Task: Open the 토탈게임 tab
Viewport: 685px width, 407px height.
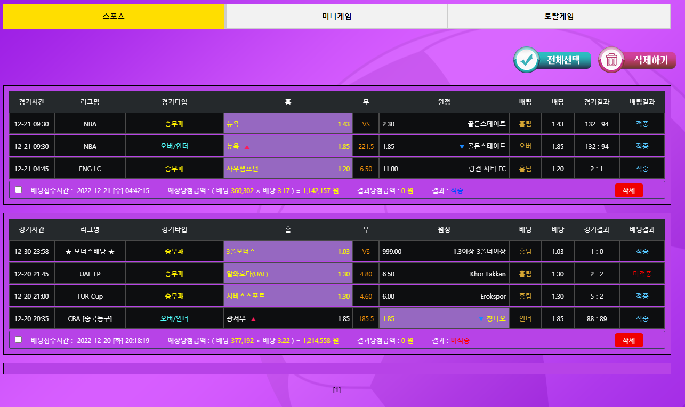Action: [559, 17]
